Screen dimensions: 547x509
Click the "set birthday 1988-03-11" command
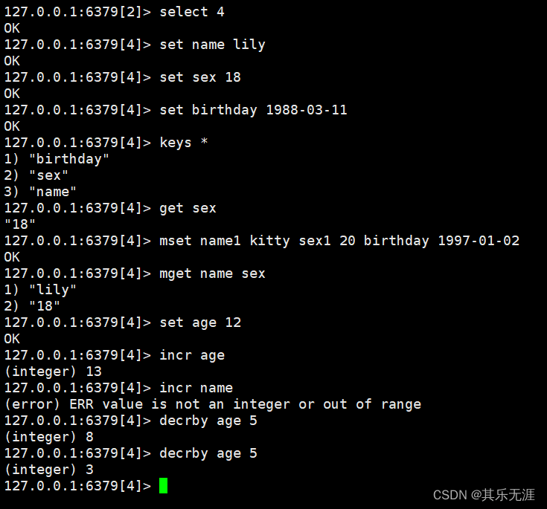[x=253, y=110]
